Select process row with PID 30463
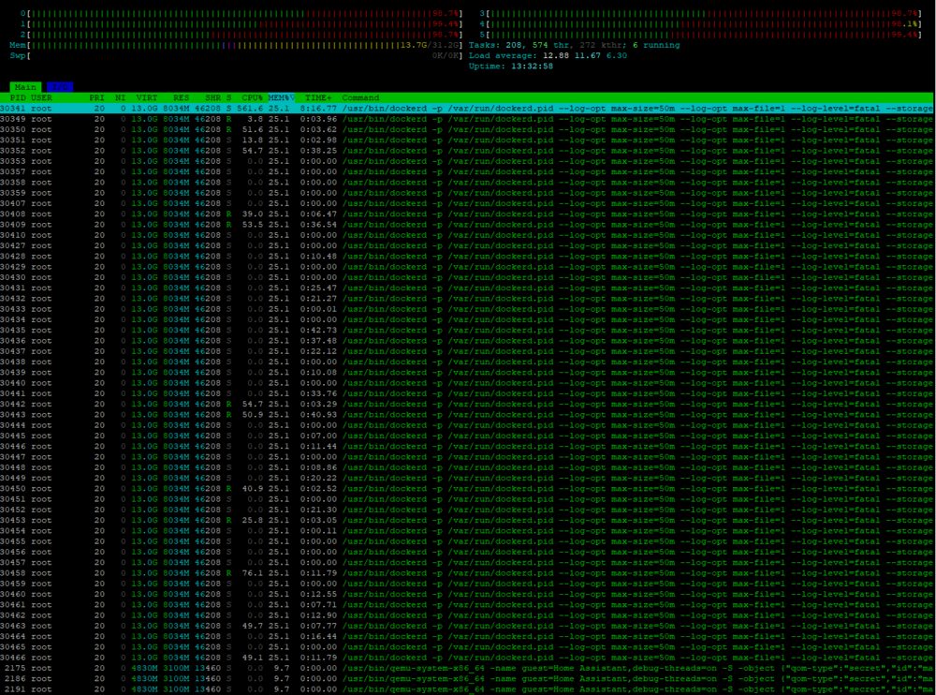The image size is (936, 695). [467, 626]
